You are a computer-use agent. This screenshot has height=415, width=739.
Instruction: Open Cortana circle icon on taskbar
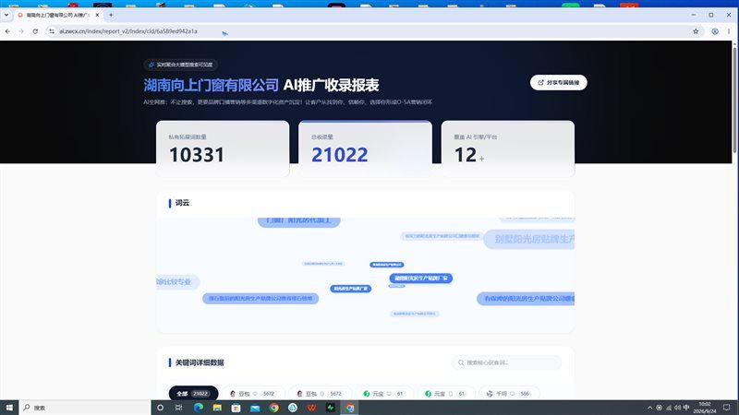point(160,408)
